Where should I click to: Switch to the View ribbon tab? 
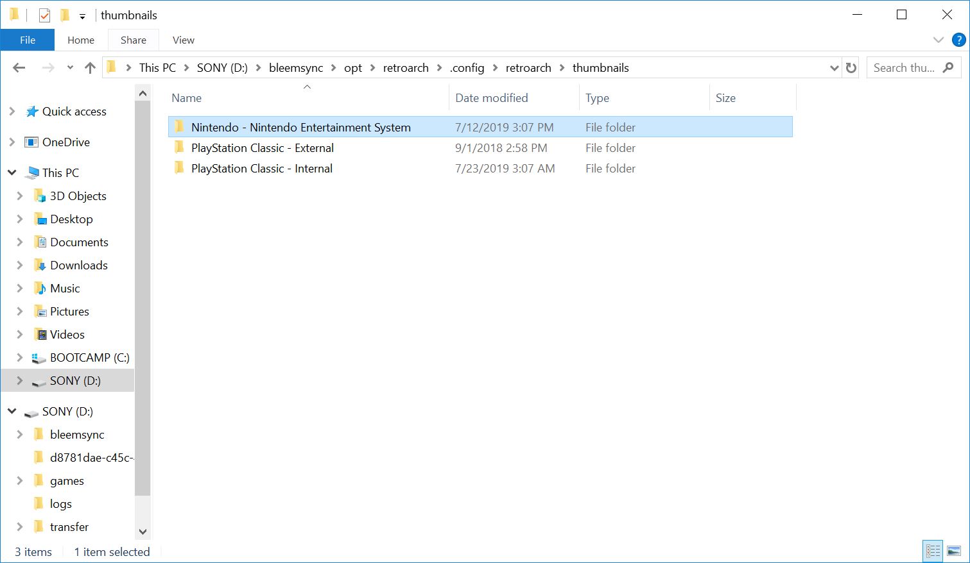[x=184, y=40]
